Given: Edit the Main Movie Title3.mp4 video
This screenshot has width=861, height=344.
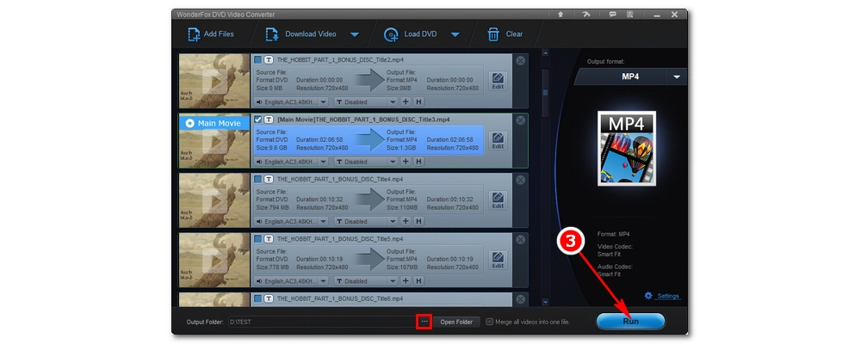Looking at the screenshot, I should point(498,141).
